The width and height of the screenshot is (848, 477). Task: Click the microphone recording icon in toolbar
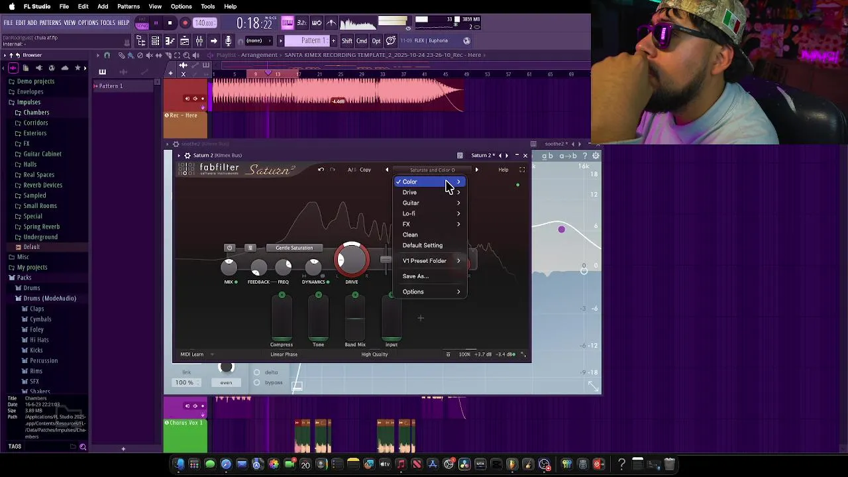click(228, 41)
